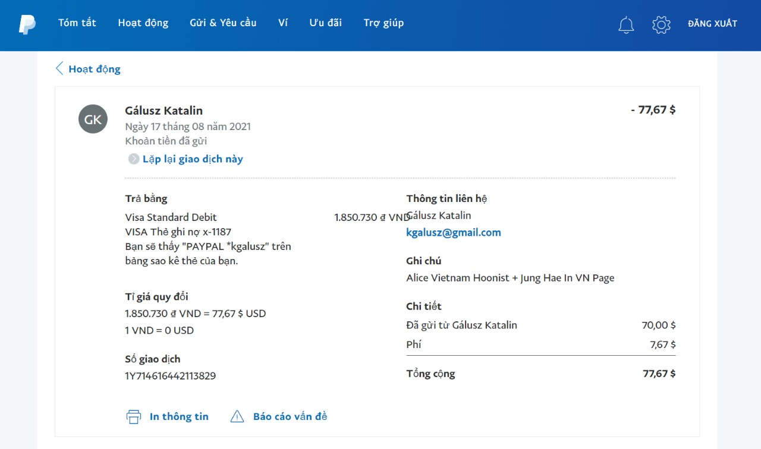This screenshot has height=449, width=761.
Task: Open the Trợ giúp menu
Action: tap(383, 23)
